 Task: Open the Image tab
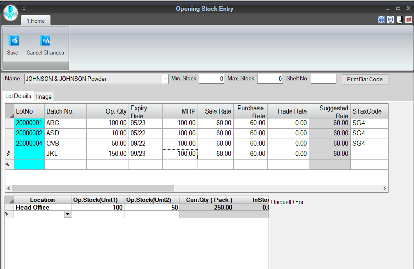point(44,97)
